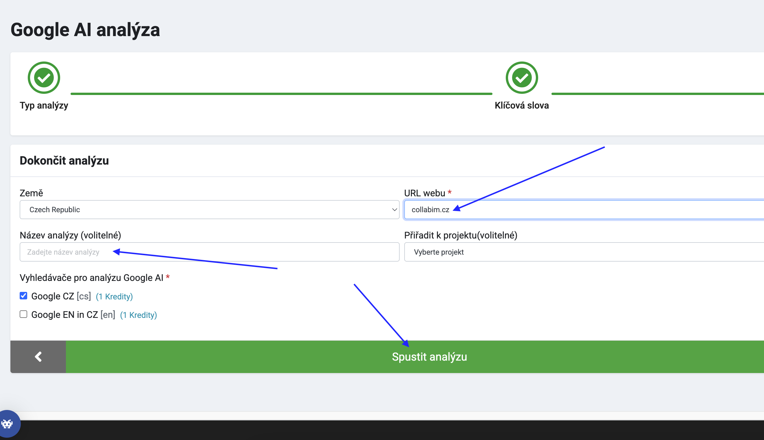Image resolution: width=764 pixels, height=440 pixels.
Task: Click the Typ analýzy step checkmark icon
Action: [44, 78]
